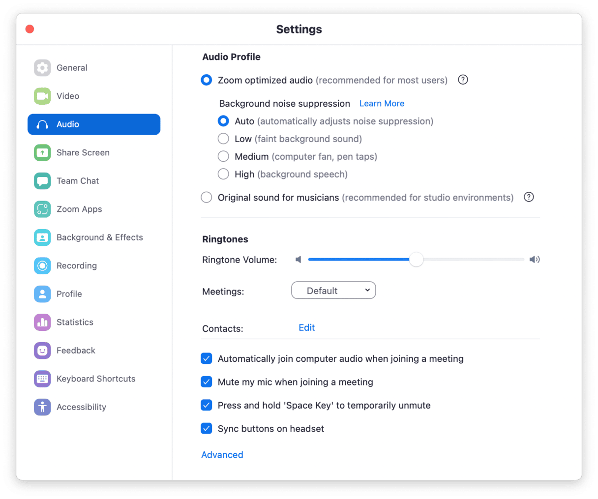
Task: Open the Advanced audio settings link
Action: coord(222,455)
